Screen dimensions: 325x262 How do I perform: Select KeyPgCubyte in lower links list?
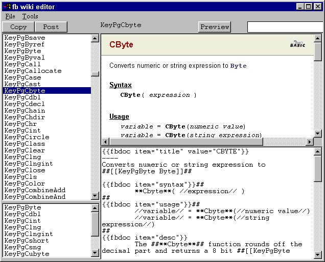tap(47, 254)
